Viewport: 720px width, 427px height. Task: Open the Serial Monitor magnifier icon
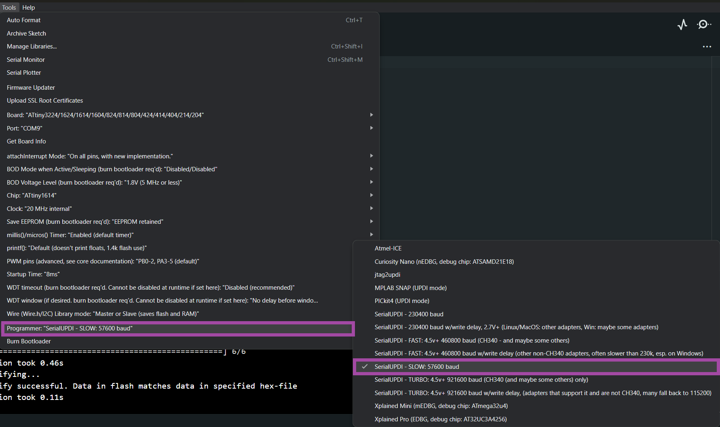point(703,25)
